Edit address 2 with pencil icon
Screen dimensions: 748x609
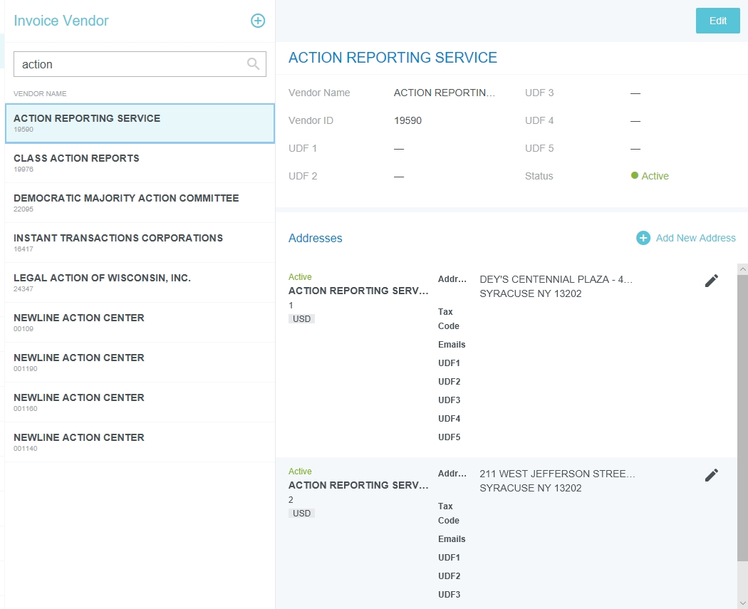(x=711, y=475)
